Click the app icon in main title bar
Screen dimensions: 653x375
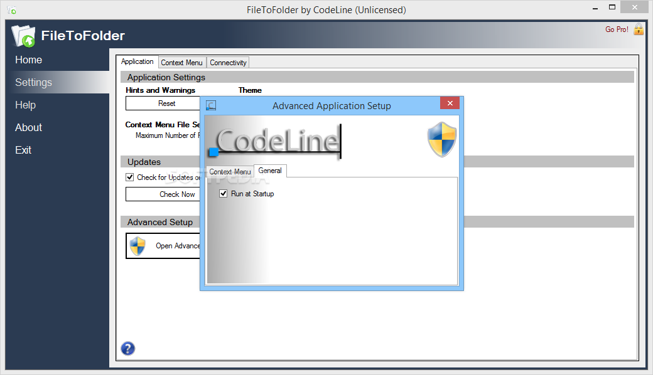click(12, 9)
